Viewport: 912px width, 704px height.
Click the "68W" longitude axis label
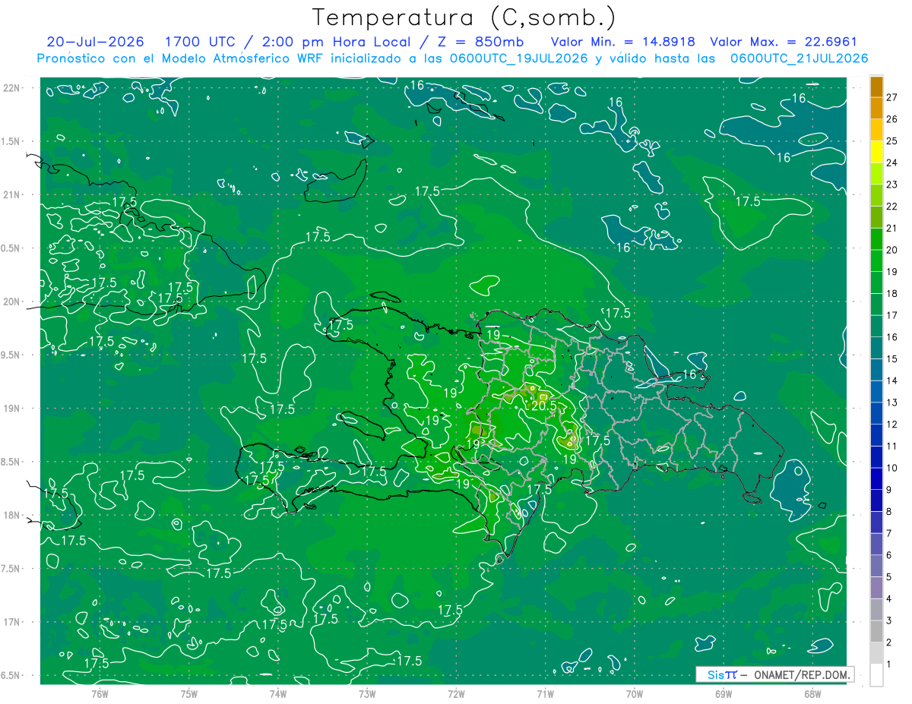coord(812,693)
